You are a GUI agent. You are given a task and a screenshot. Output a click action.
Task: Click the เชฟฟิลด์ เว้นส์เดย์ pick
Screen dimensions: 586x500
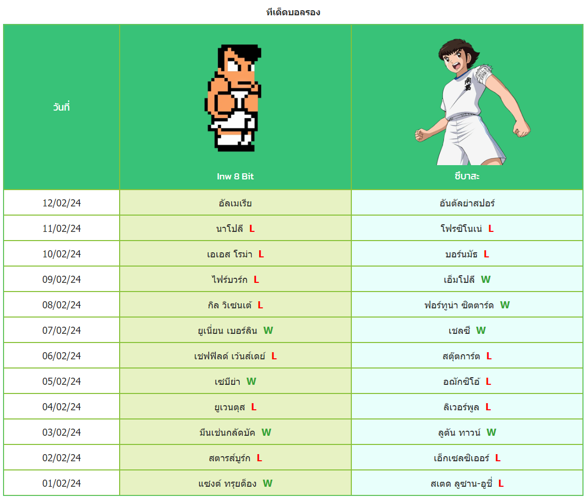pyautogui.click(x=230, y=356)
